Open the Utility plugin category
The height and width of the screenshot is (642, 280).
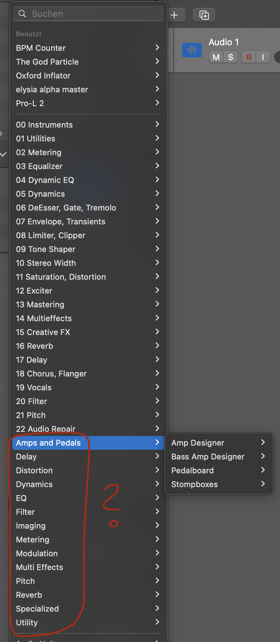click(27, 623)
